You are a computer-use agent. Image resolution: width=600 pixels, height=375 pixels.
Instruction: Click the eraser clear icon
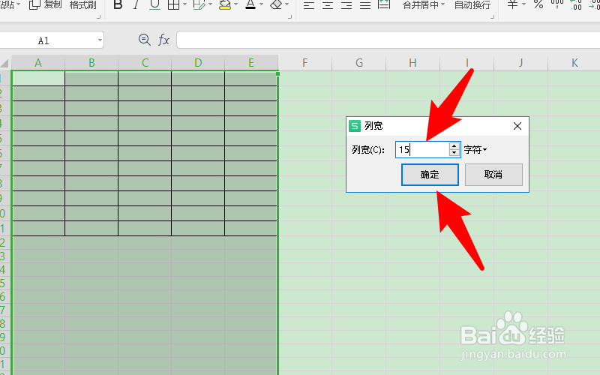(276, 4)
